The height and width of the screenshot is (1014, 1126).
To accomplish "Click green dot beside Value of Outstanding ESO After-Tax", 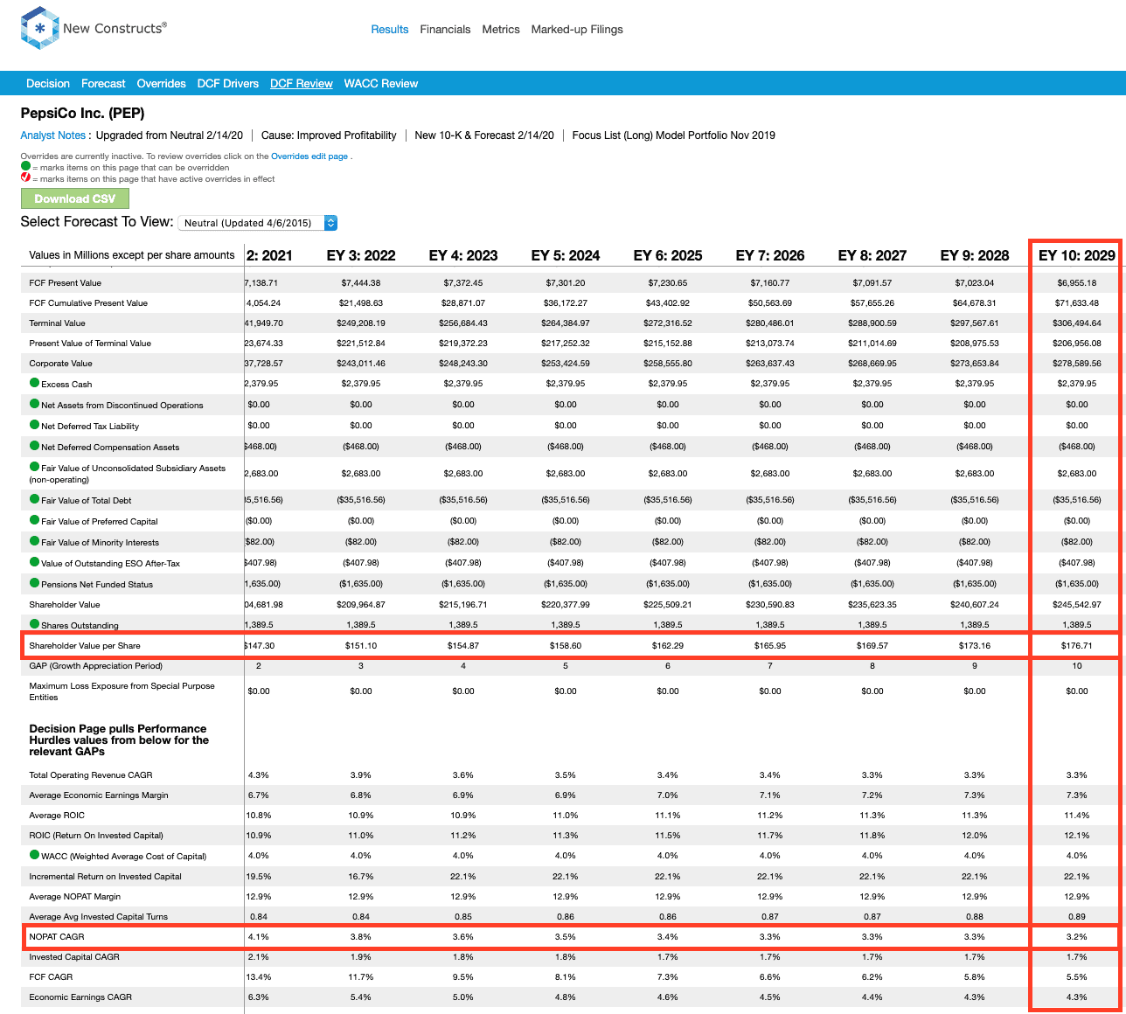I will (35, 562).
